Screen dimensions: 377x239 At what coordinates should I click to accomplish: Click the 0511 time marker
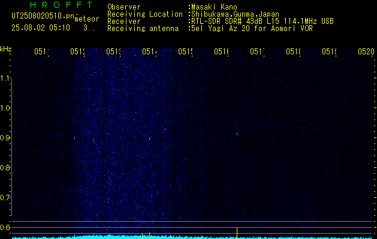point(41,51)
